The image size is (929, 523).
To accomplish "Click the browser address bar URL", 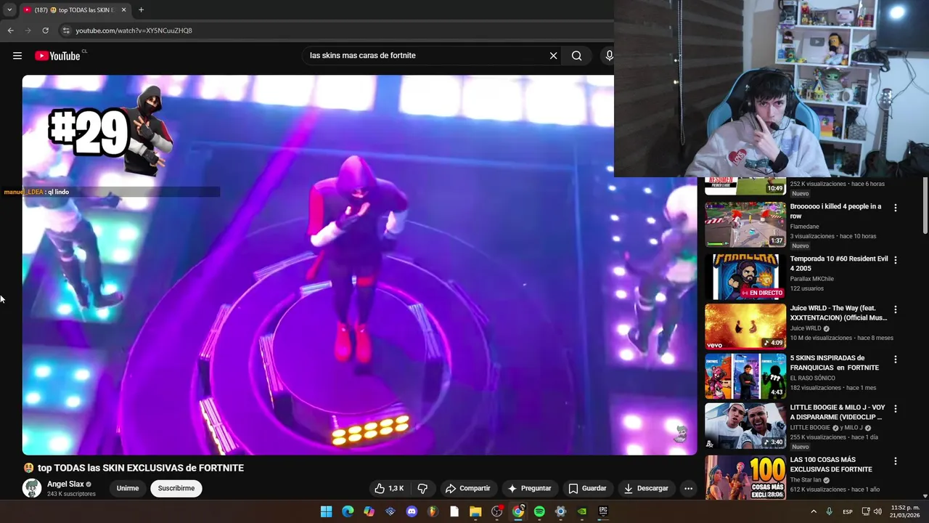I will pyautogui.click(x=134, y=31).
